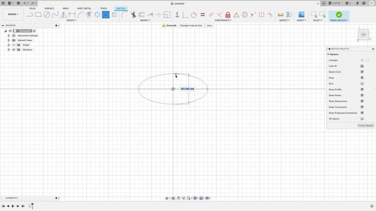The width and height of the screenshot is (376, 211).
Task: Apply the Midpoint triangle constraint
Action: click(236, 15)
